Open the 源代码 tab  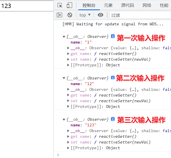(x=128, y=5)
